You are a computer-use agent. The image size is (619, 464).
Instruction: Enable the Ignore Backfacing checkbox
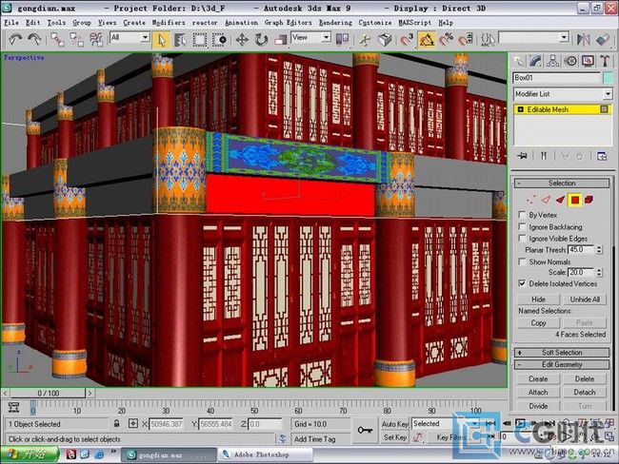pos(522,226)
